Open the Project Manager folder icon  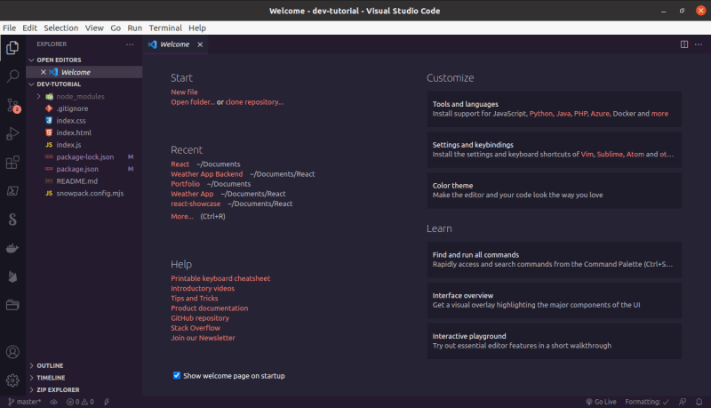click(12, 305)
